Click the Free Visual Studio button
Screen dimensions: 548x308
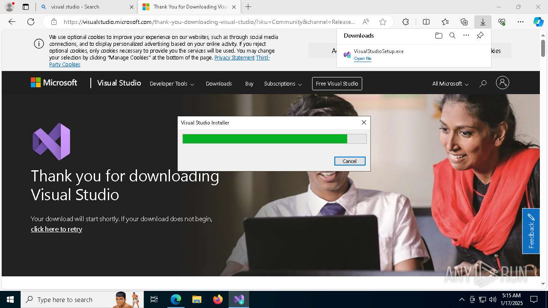coord(337,83)
